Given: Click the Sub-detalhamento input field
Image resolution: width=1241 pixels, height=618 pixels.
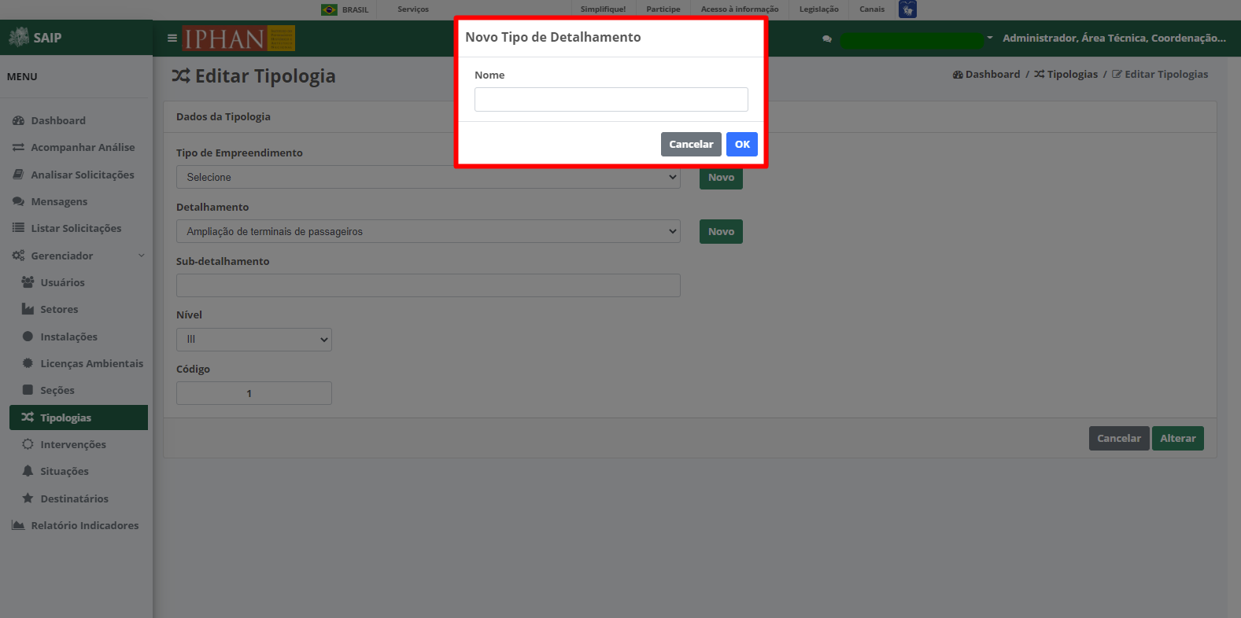Looking at the screenshot, I should tap(428, 285).
